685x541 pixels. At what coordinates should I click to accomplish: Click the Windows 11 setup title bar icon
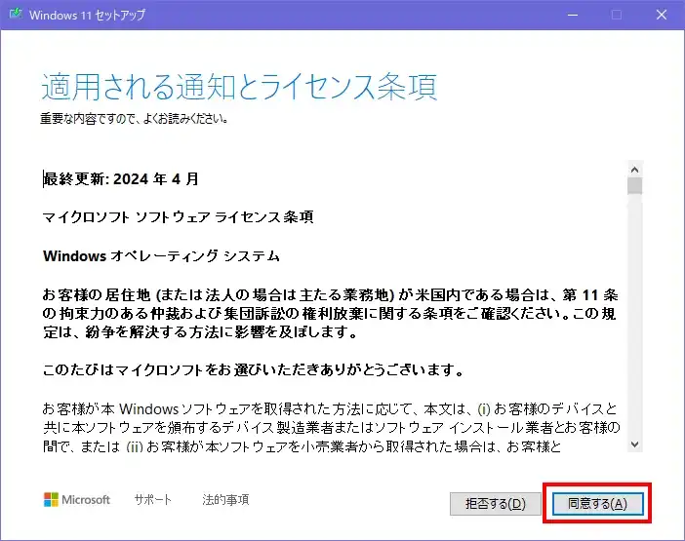pos(16,16)
